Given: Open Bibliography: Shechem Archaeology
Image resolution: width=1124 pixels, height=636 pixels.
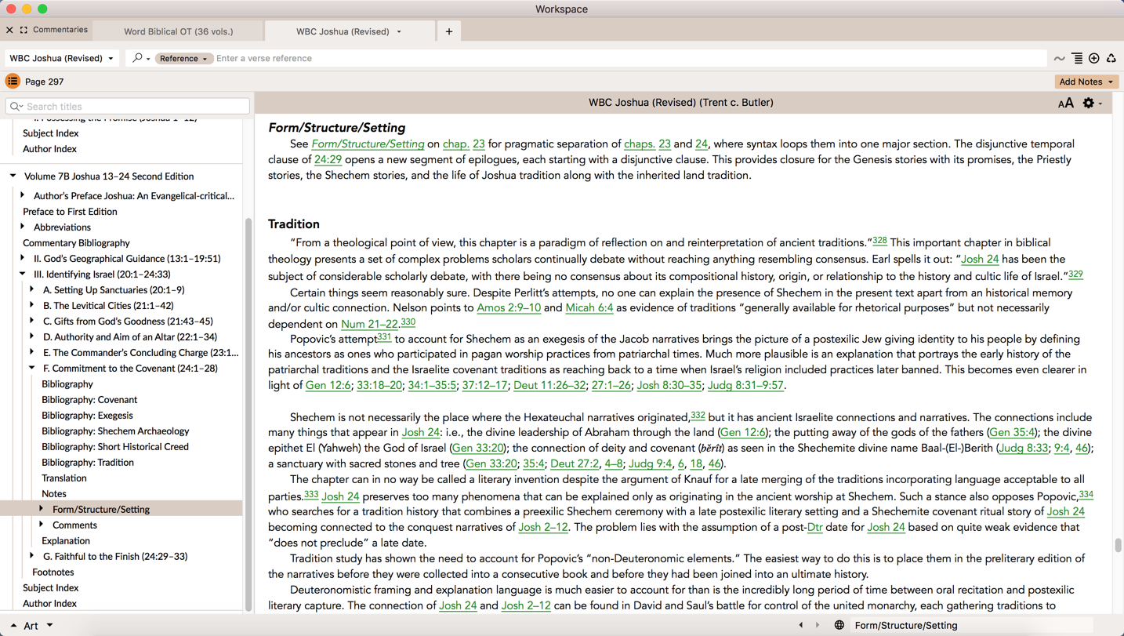Looking at the screenshot, I should tap(115, 431).
